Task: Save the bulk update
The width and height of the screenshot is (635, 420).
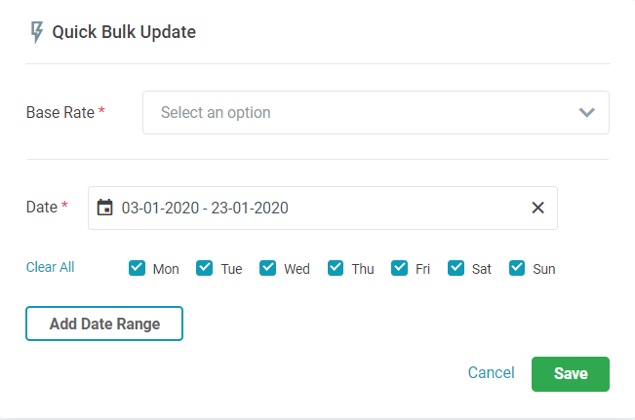Action: [571, 373]
